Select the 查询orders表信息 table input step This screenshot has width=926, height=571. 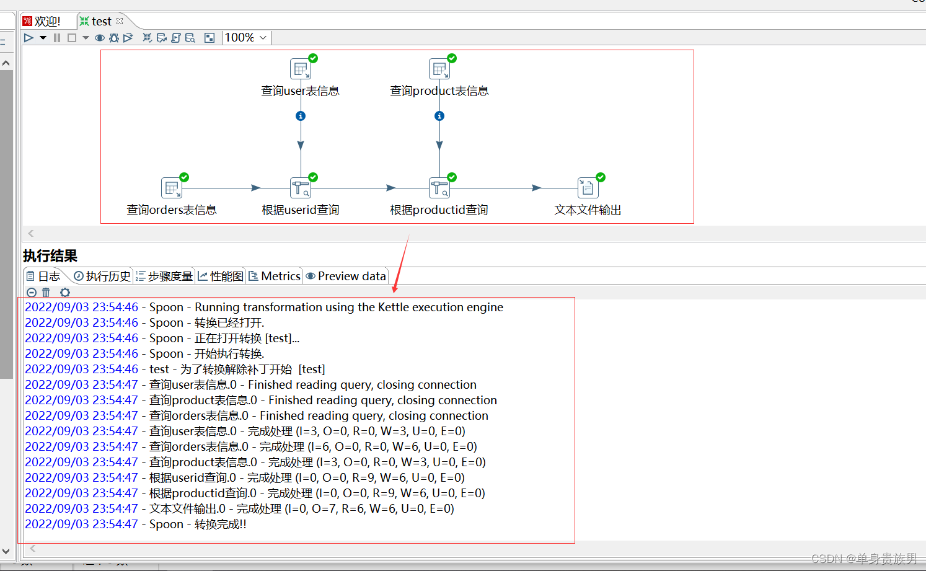coord(172,188)
